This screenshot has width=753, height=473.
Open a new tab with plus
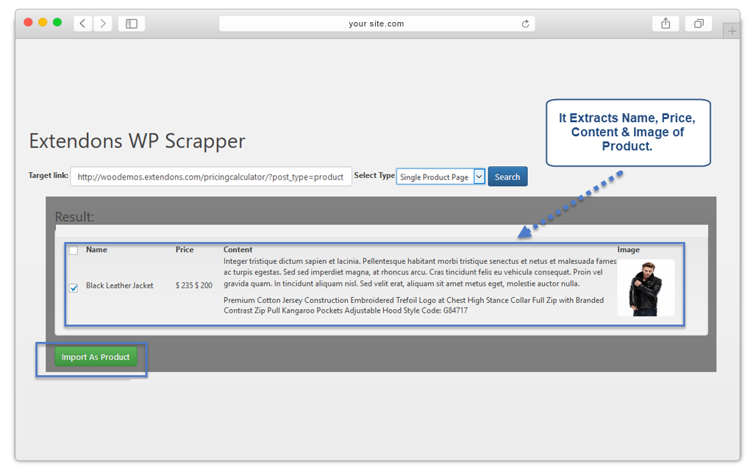click(731, 31)
